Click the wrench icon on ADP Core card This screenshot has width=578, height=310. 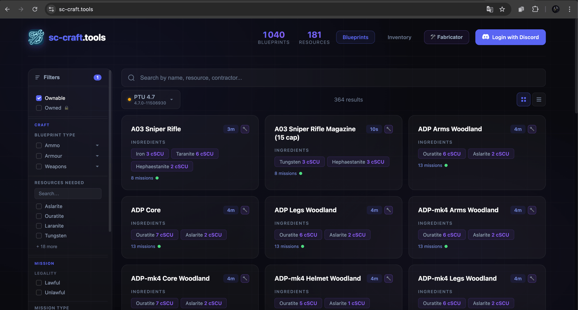pyautogui.click(x=245, y=210)
